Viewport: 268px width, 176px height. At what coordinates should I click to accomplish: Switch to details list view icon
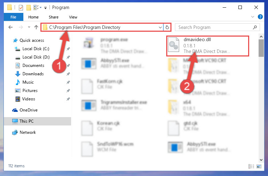pyautogui.click(x=251, y=166)
